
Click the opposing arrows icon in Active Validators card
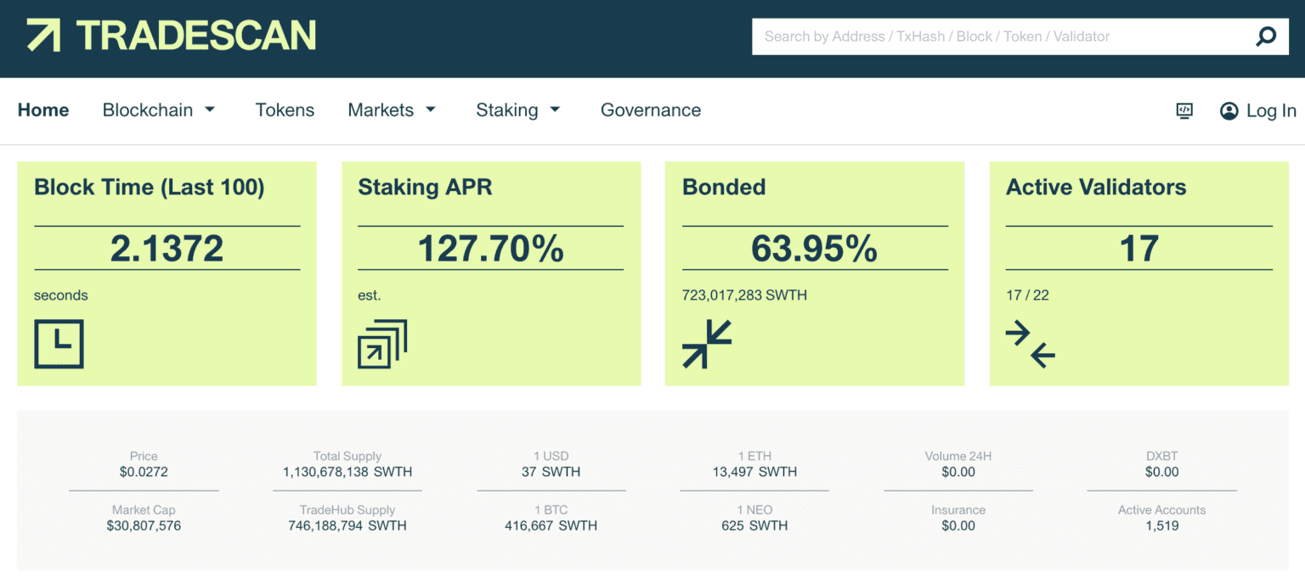(x=1031, y=344)
